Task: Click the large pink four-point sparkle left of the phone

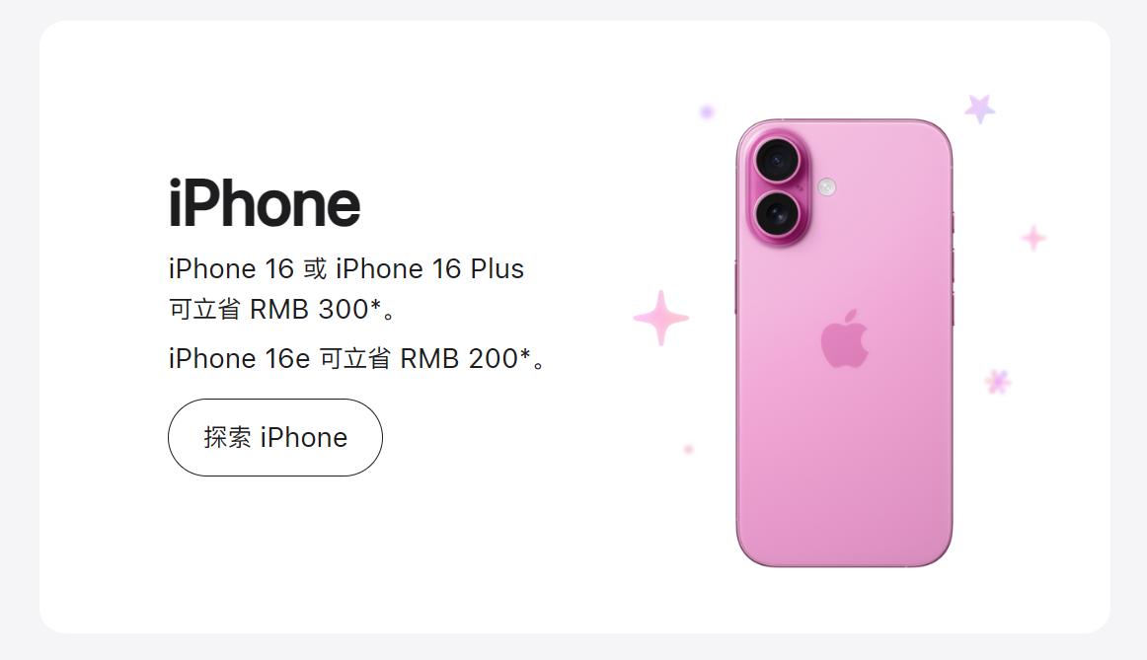Action: coord(660,318)
